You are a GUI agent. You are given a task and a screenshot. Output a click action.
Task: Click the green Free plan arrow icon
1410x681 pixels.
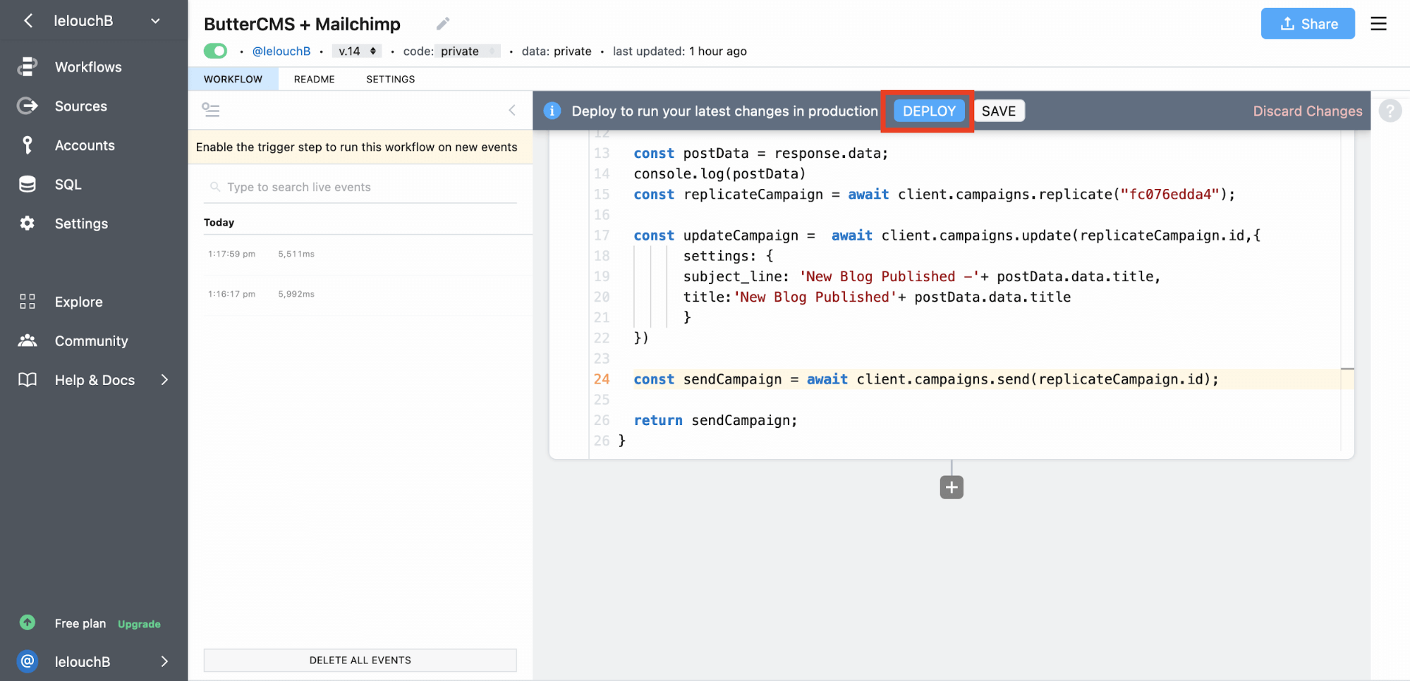tap(27, 622)
